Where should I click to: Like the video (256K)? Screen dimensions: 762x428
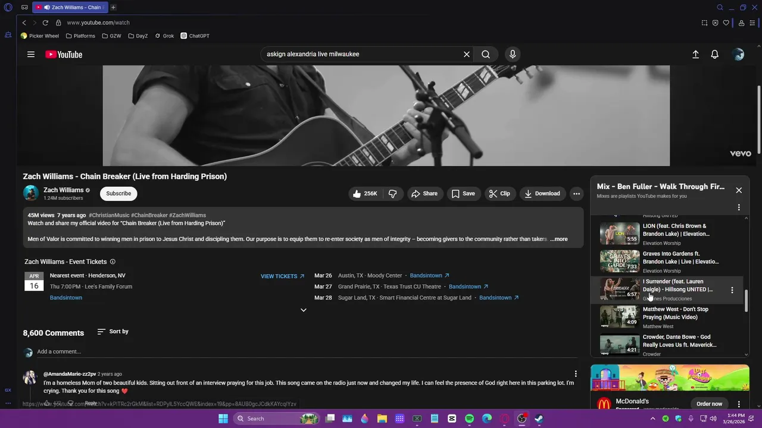365,193
